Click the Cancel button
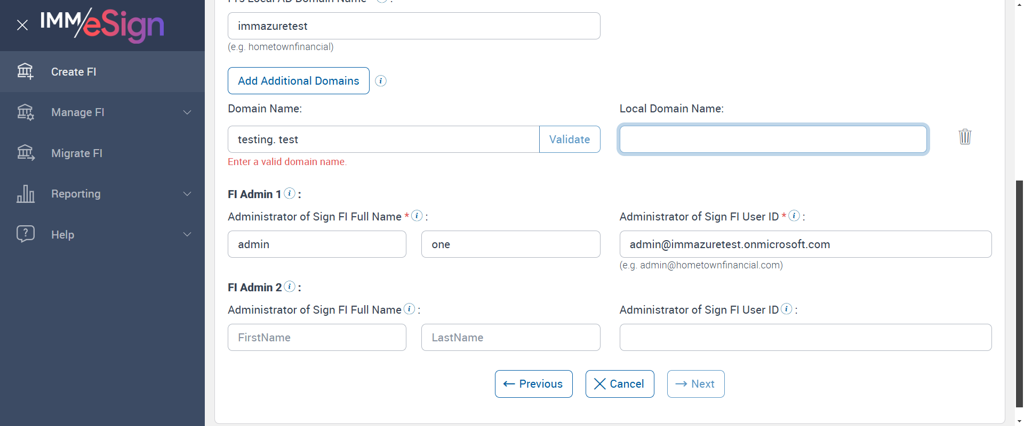 (x=620, y=384)
